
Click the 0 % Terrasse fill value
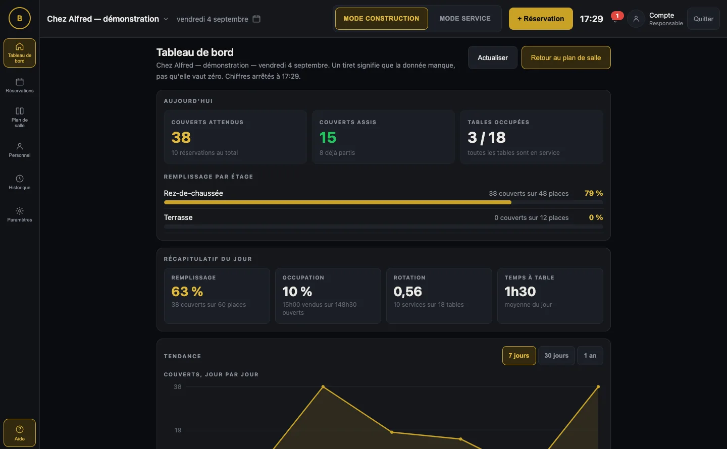pos(596,217)
